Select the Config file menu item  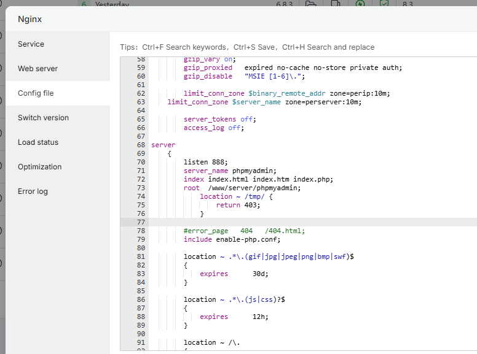coord(36,93)
